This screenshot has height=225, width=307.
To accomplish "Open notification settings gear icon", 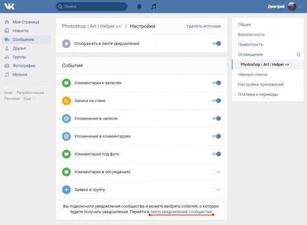I will click(298, 55).
